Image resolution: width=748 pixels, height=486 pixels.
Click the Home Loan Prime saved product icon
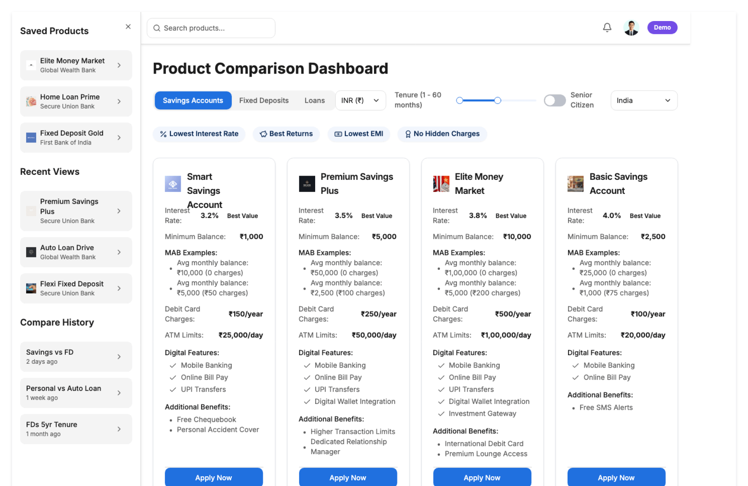pyautogui.click(x=31, y=102)
